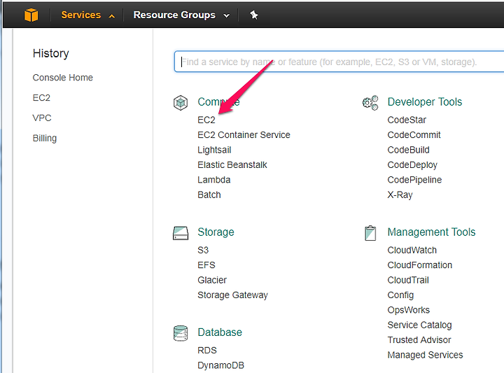Click the Database category icon
The width and height of the screenshot is (504, 373).
[181, 333]
